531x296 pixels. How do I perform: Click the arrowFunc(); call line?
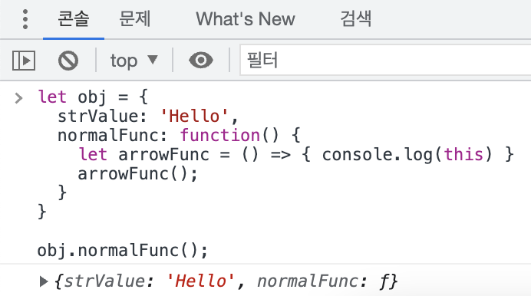137,174
